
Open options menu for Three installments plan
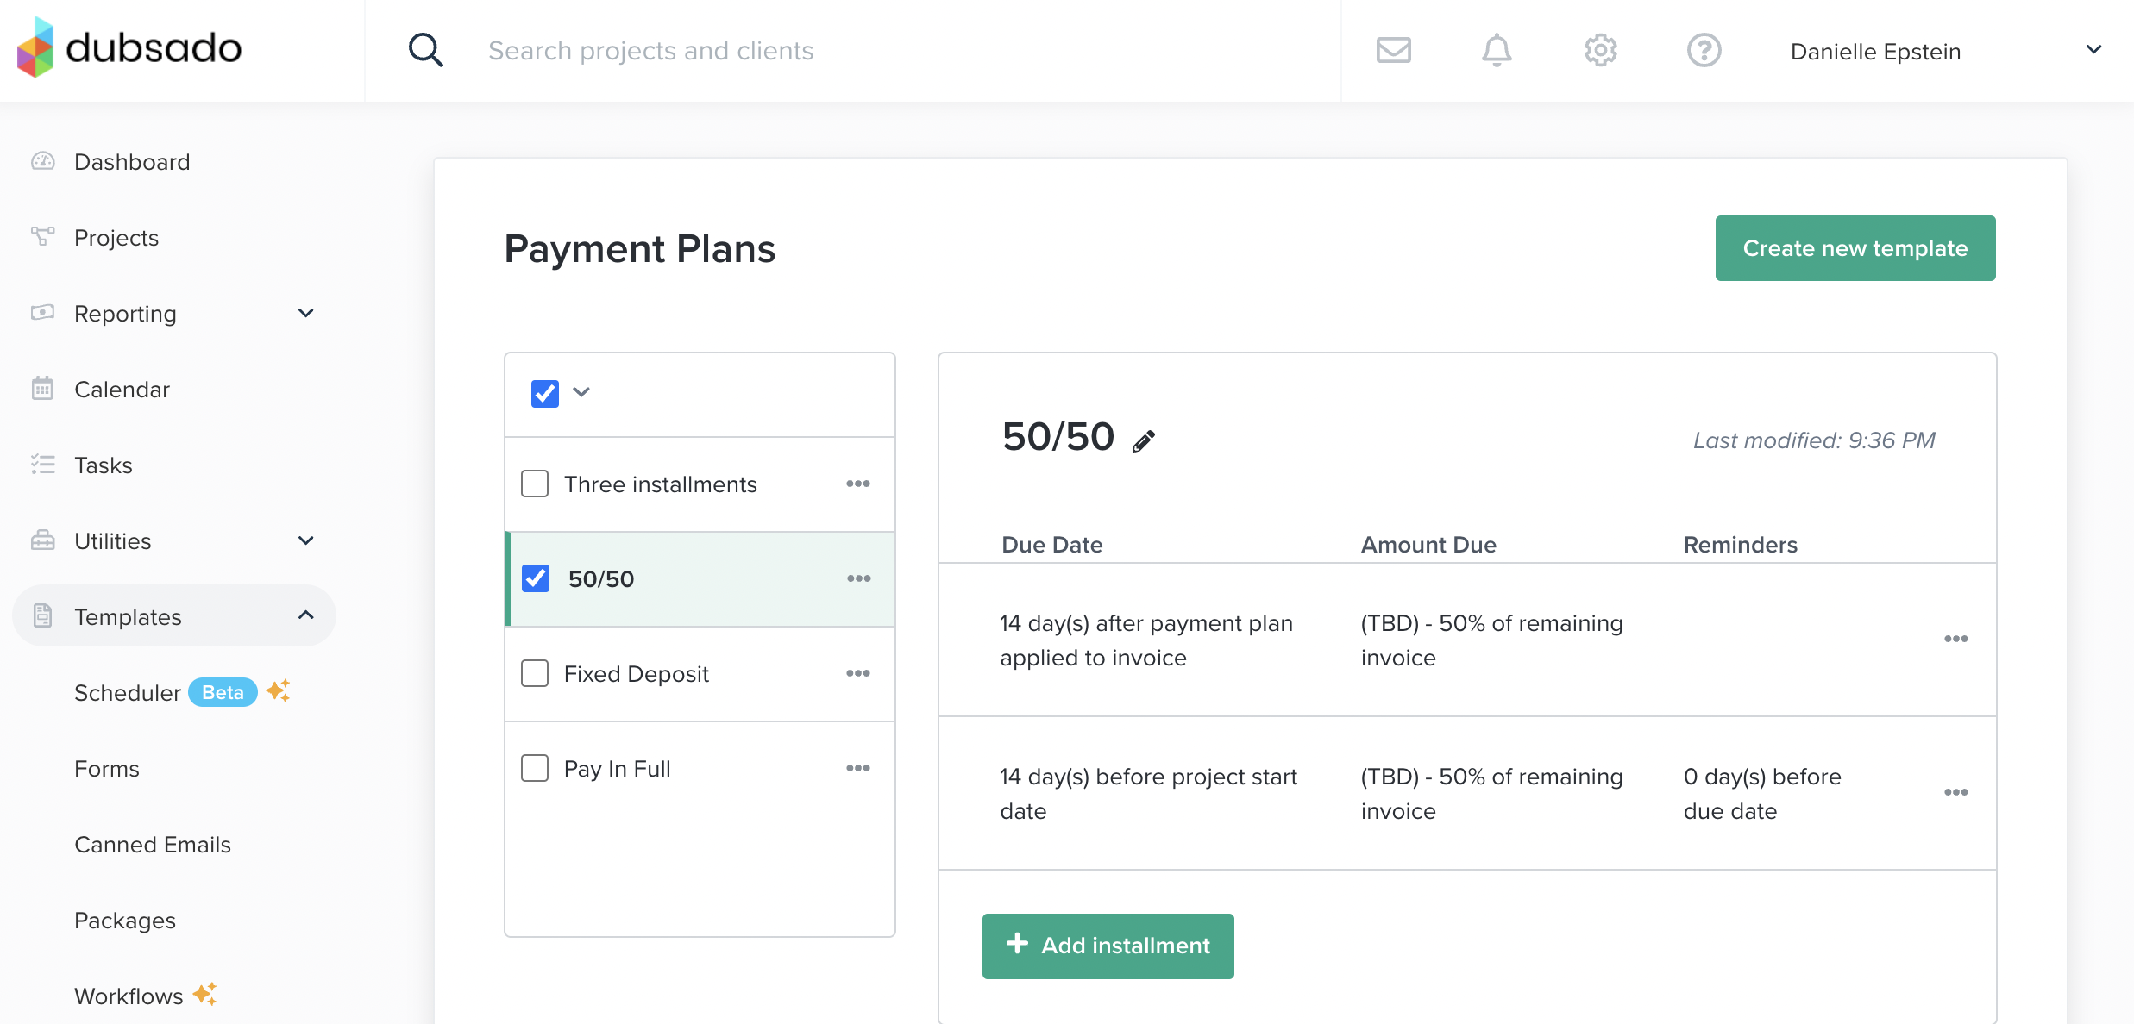[857, 484]
